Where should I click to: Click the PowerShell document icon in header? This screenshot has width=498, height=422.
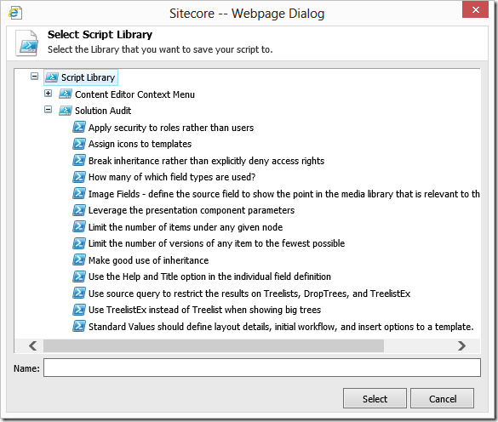[27, 43]
